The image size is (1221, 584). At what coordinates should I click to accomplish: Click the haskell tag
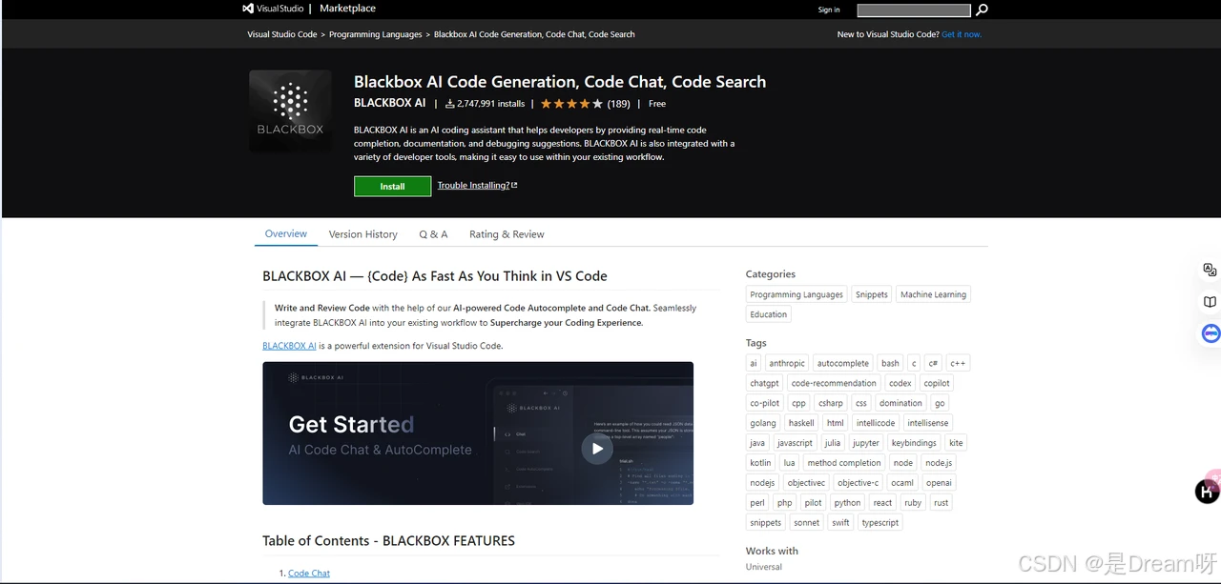[x=801, y=423]
